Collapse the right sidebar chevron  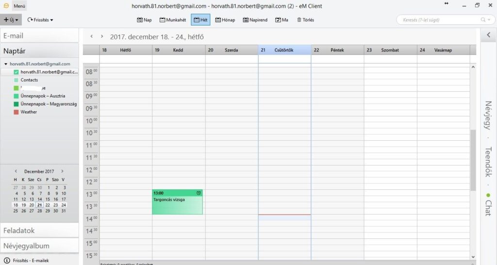click(488, 35)
